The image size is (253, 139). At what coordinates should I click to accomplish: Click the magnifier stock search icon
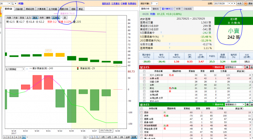pyautogui.click(x=12, y=4)
